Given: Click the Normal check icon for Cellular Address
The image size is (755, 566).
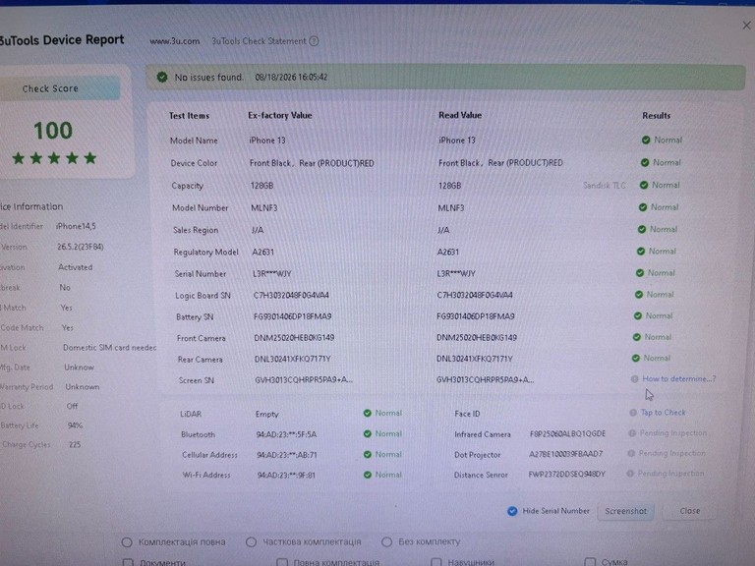Looking at the screenshot, I should (x=368, y=454).
